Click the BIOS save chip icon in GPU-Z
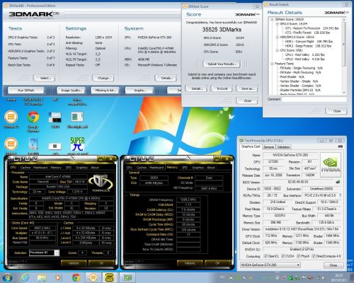The image size is (354, 283). [338, 182]
